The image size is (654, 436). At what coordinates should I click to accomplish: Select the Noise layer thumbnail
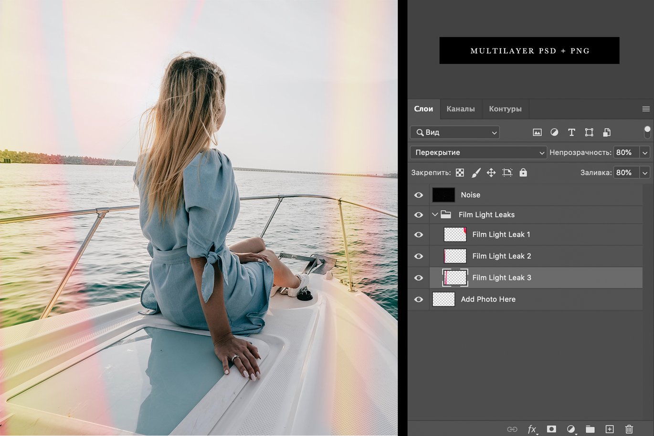pos(443,195)
